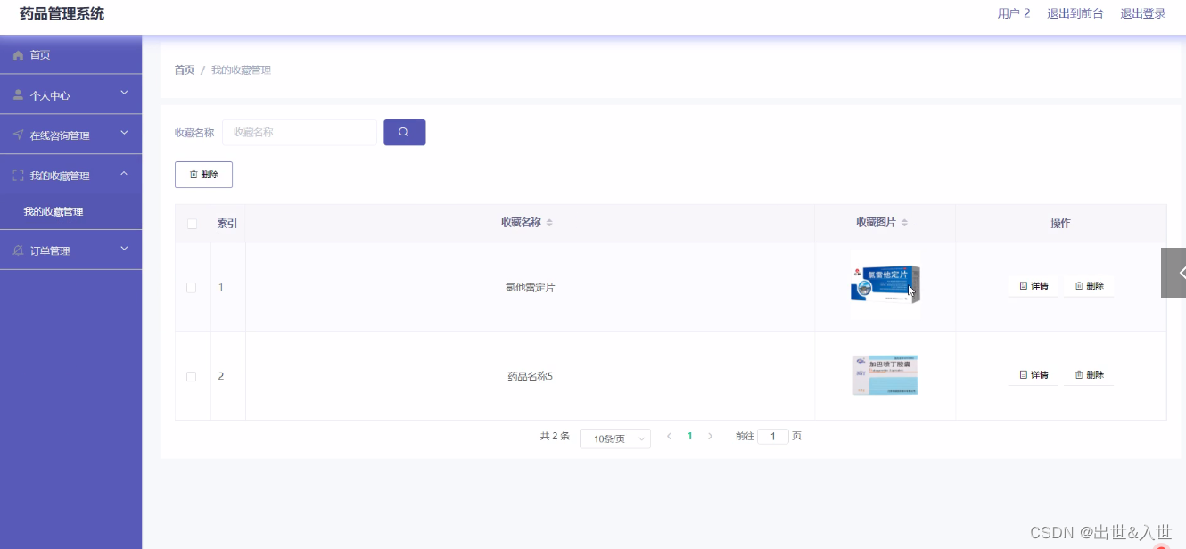Go to next page arrow in pagination
The height and width of the screenshot is (549, 1186).
pos(710,437)
